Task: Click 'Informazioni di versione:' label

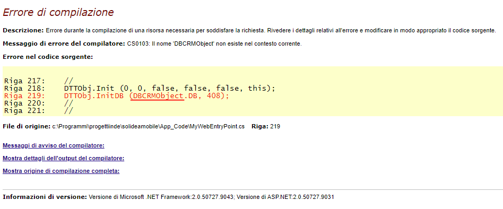Action: (x=45, y=197)
